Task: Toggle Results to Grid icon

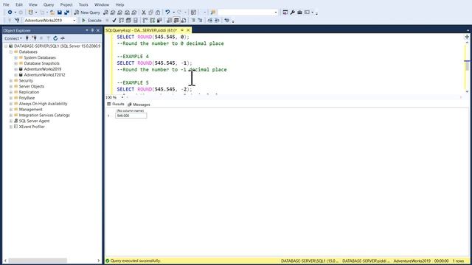Action: tap(176, 20)
